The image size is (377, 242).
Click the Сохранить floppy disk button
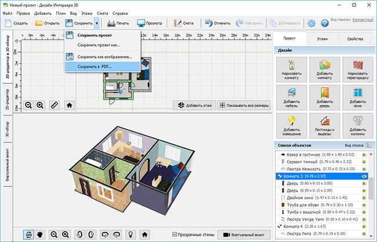pyautogui.click(x=79, y=23)
